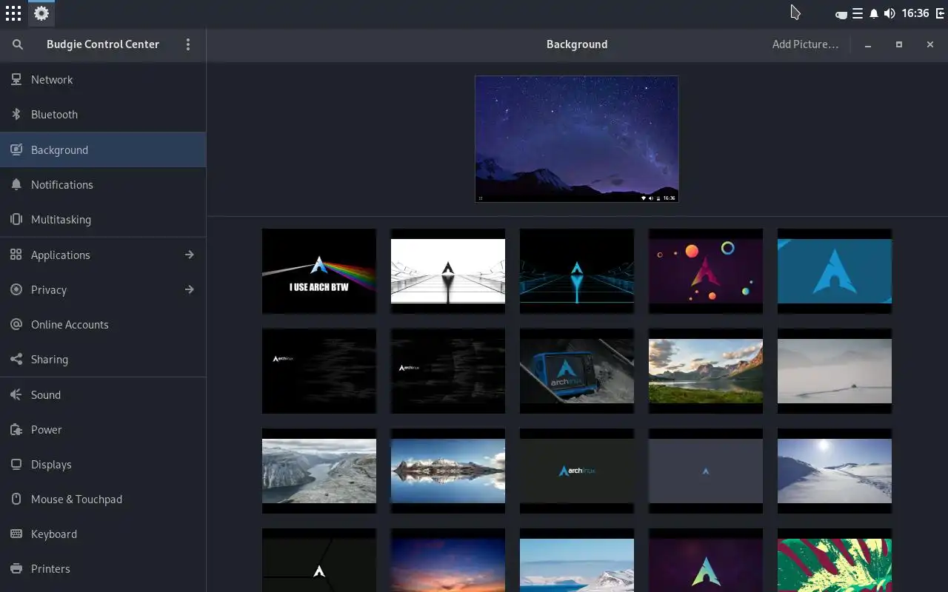Click the Mouse & Touchpad icon

(16, 499)
